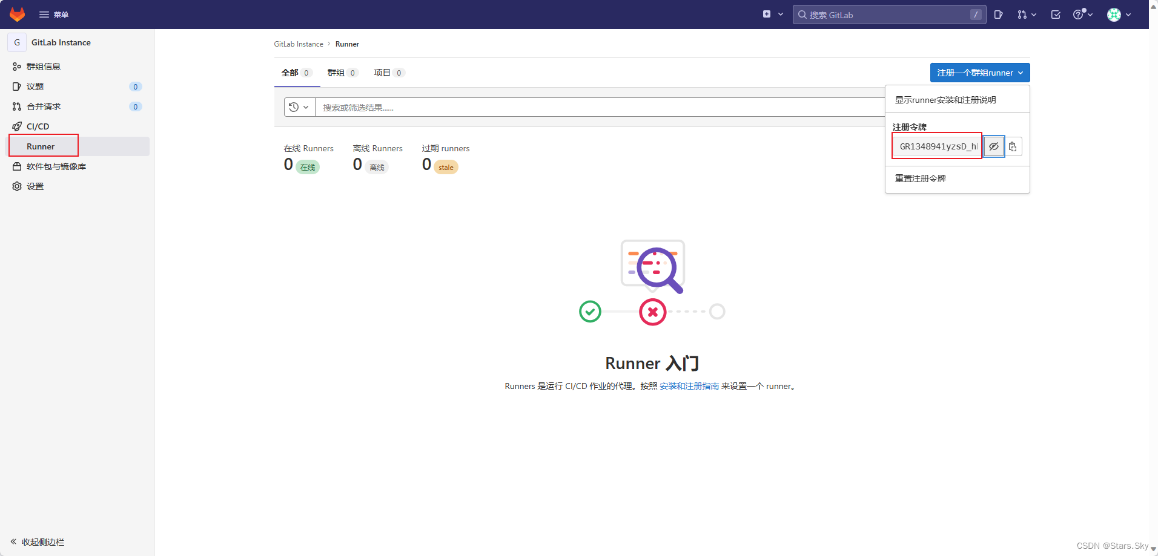
Task: Switch to the 项目 tab
Action: [x=383, y=72]
